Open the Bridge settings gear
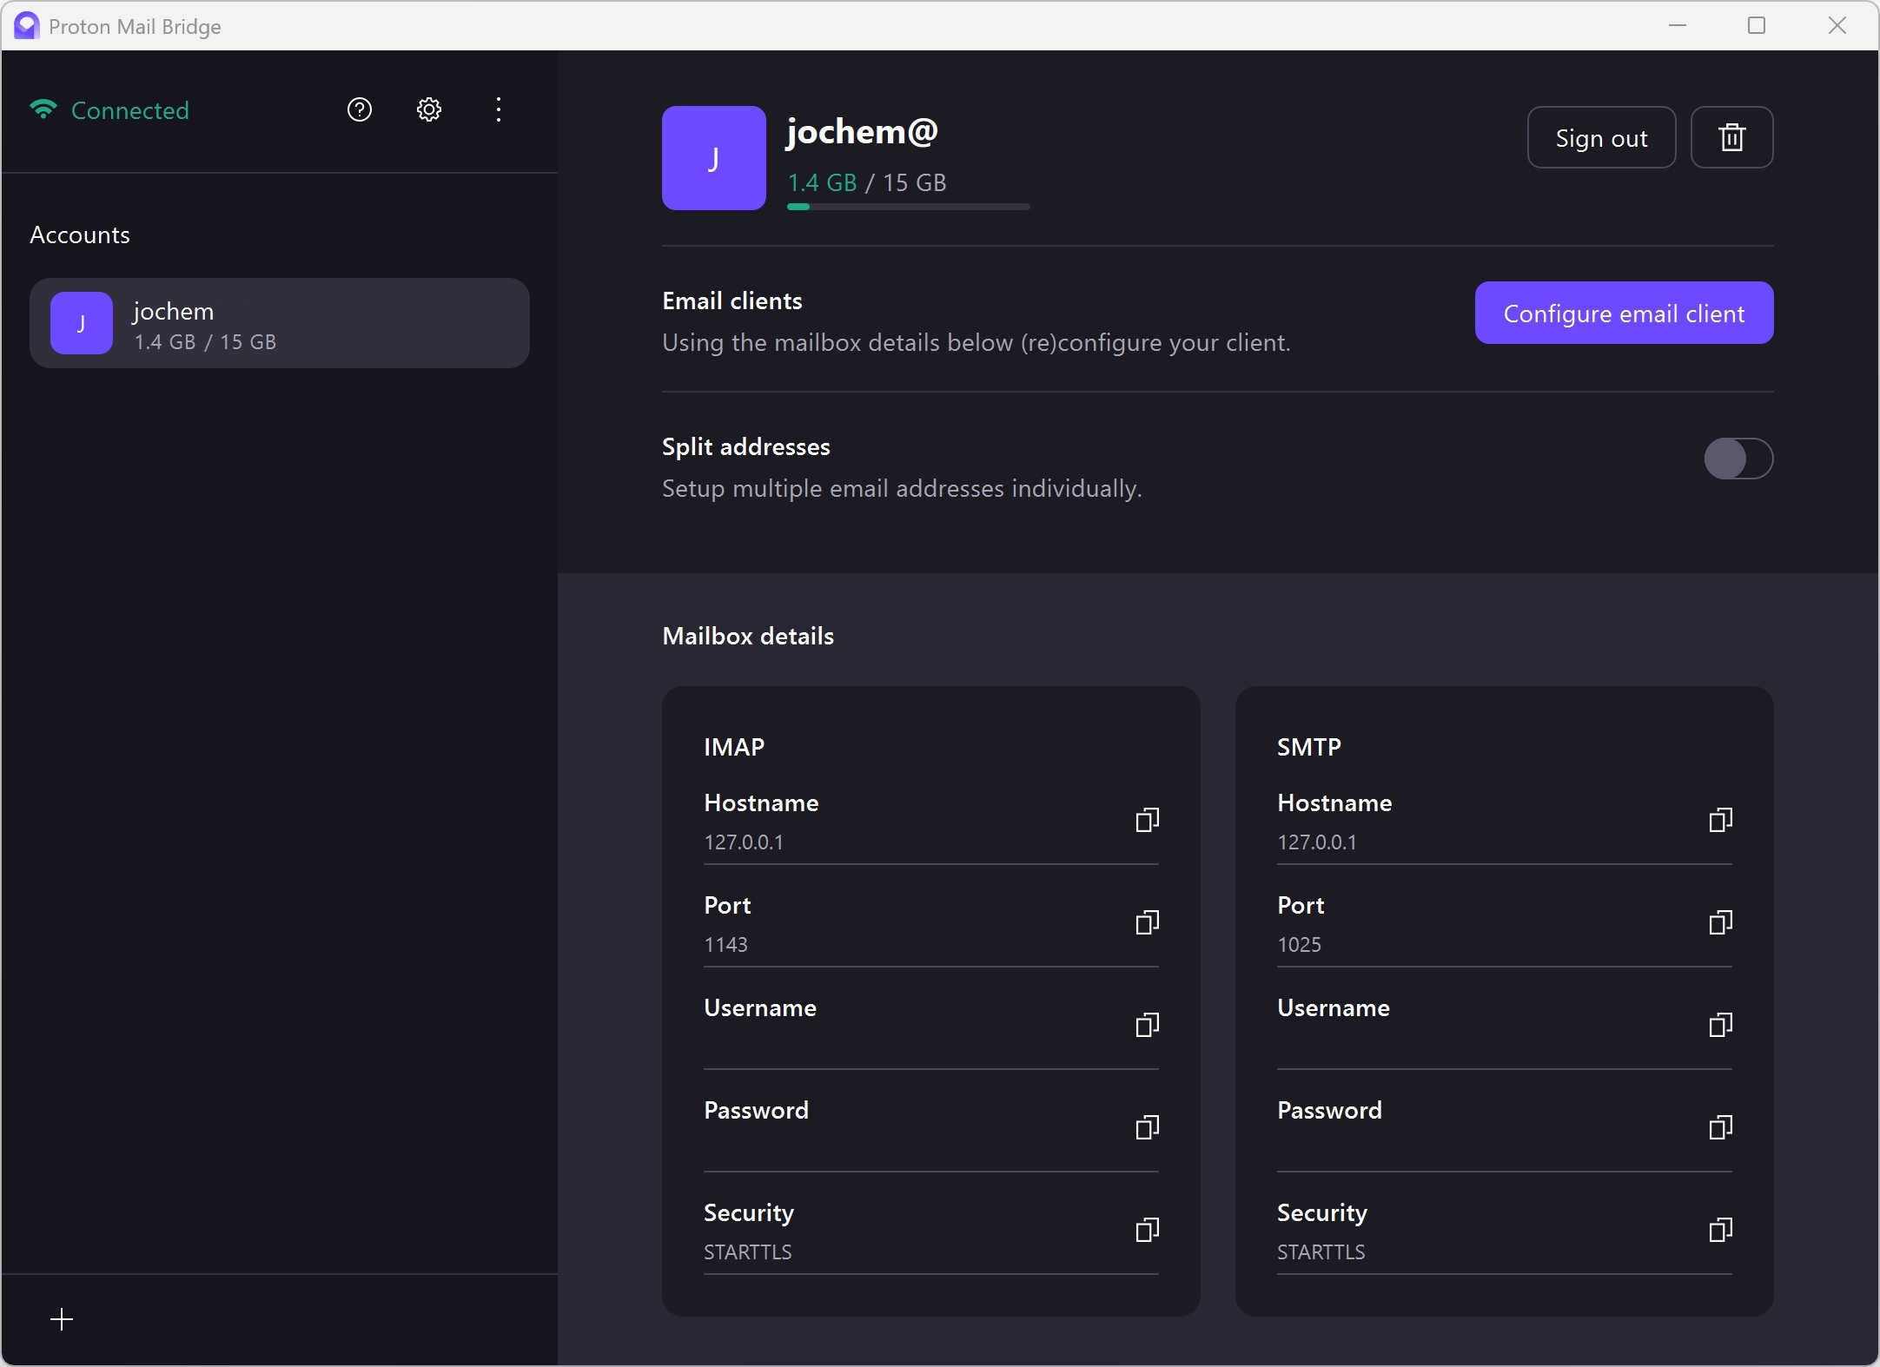Screen dimensions: 1880x1367 pyautogui.click(x=427, y=109)
